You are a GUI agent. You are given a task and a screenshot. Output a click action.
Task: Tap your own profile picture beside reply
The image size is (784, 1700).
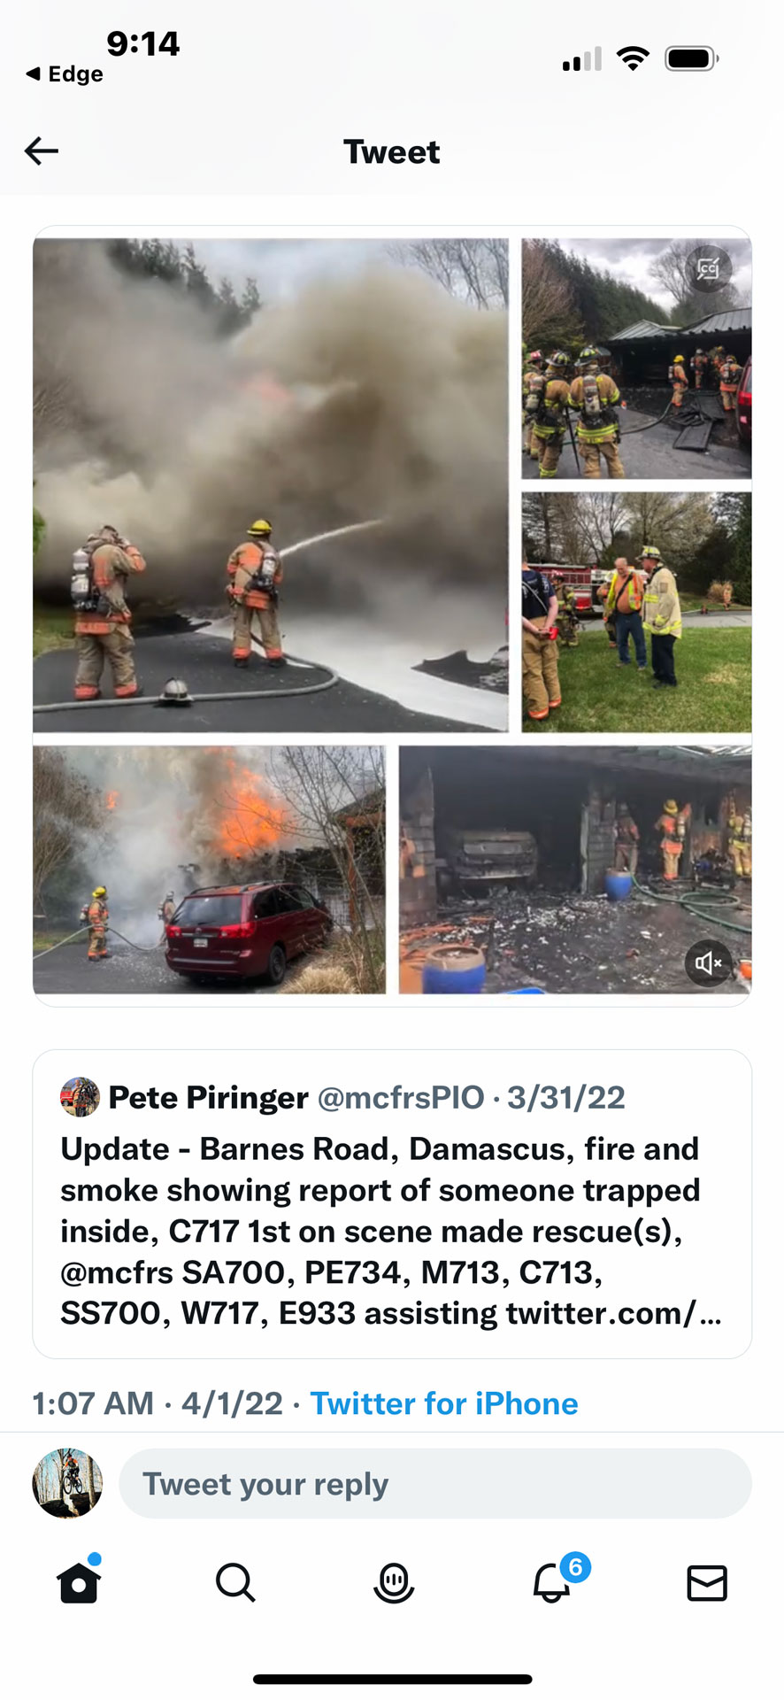tap(67, 1484)
